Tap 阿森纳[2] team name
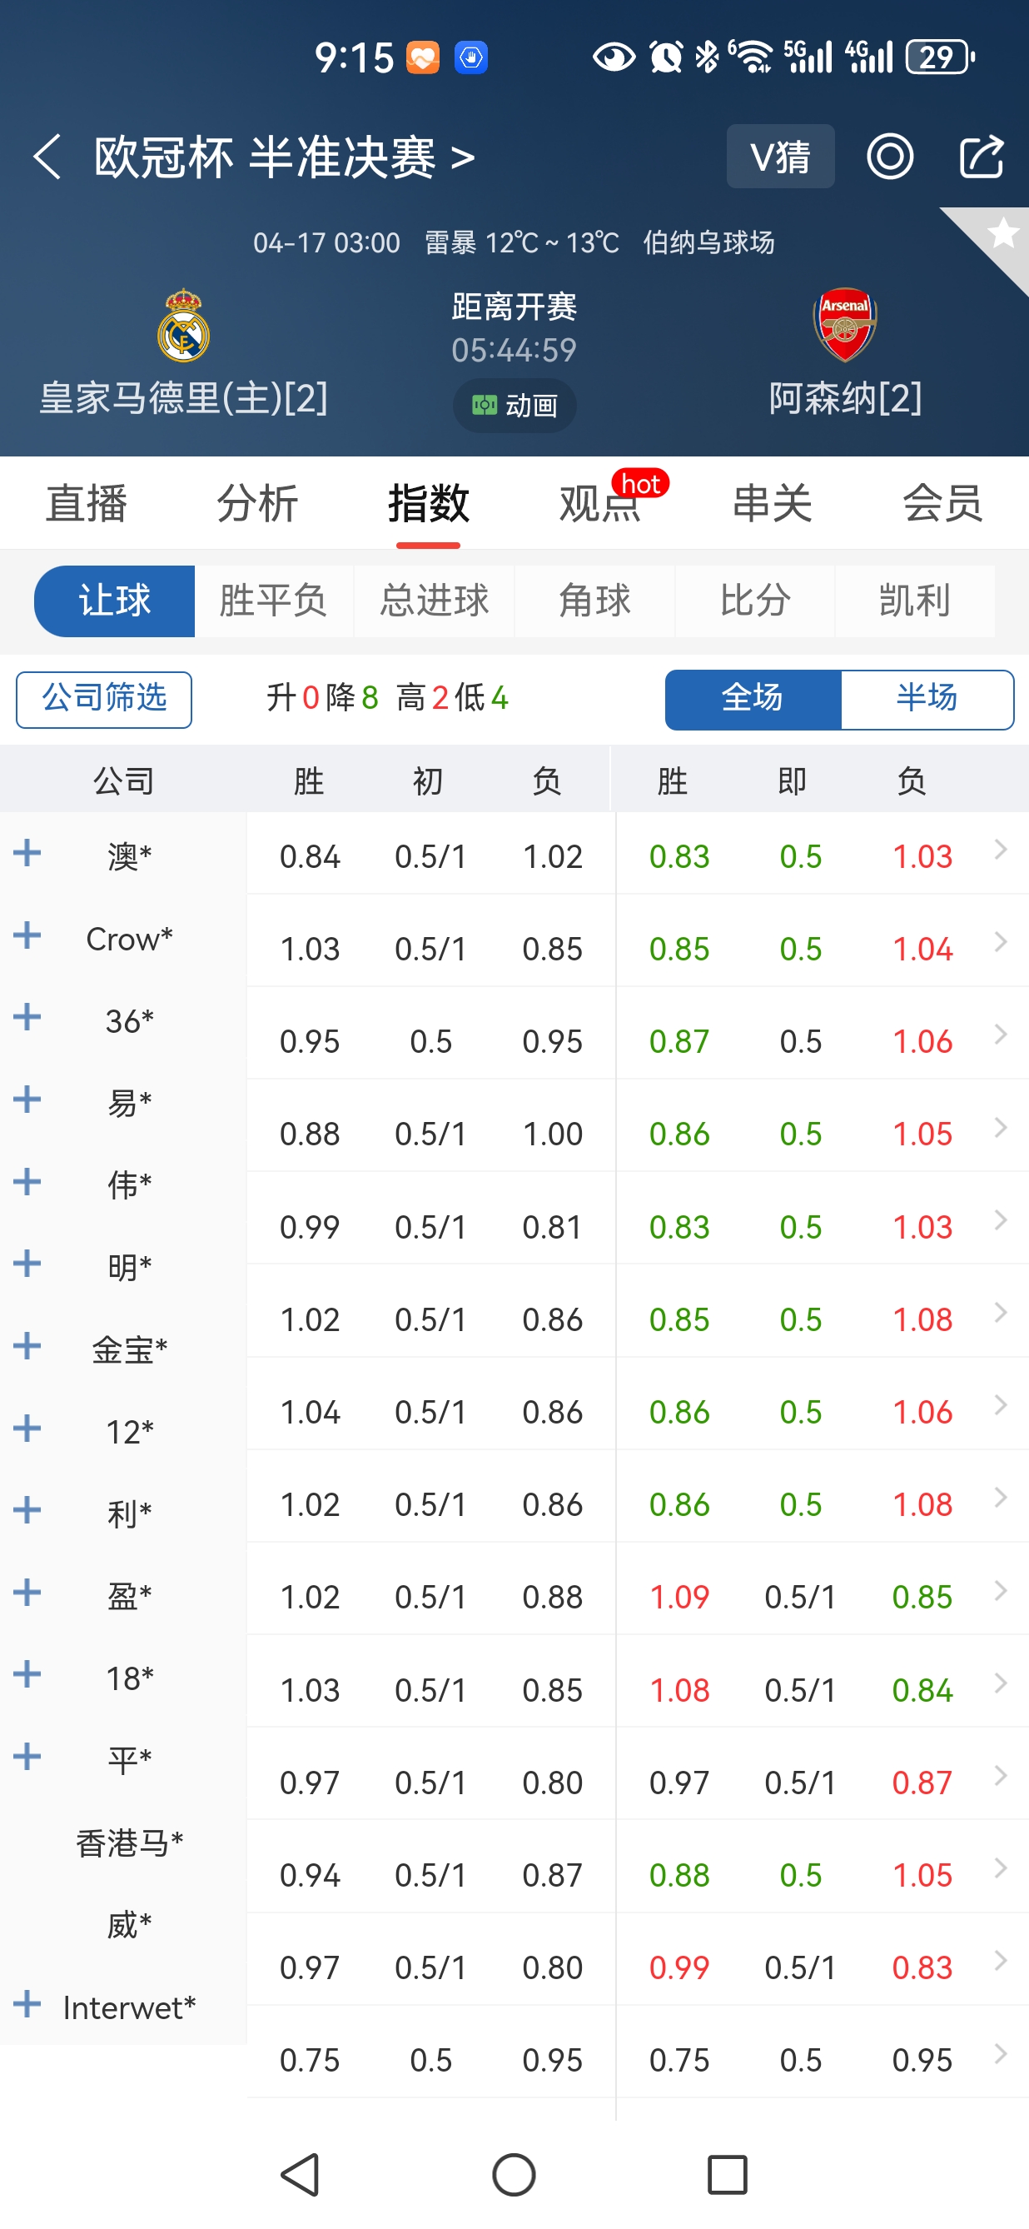 coord(845,399)
